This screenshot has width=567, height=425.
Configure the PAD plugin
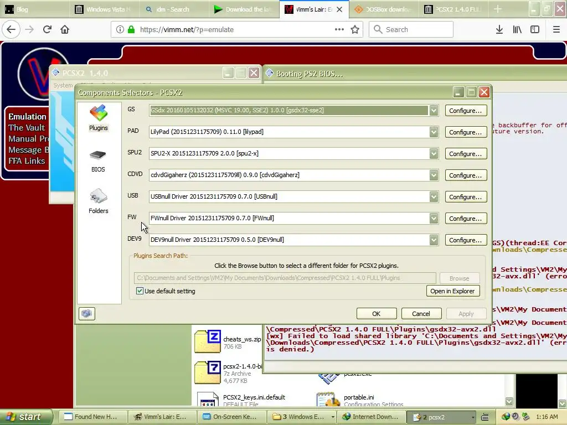[466, 132]
